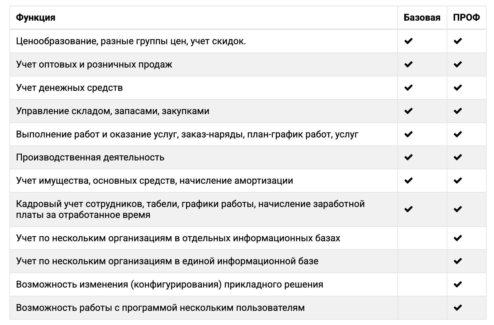The image size is (494, 325).
Task: Click Базовая checkmark for Ценообразование row
Action: coord(408,41)
